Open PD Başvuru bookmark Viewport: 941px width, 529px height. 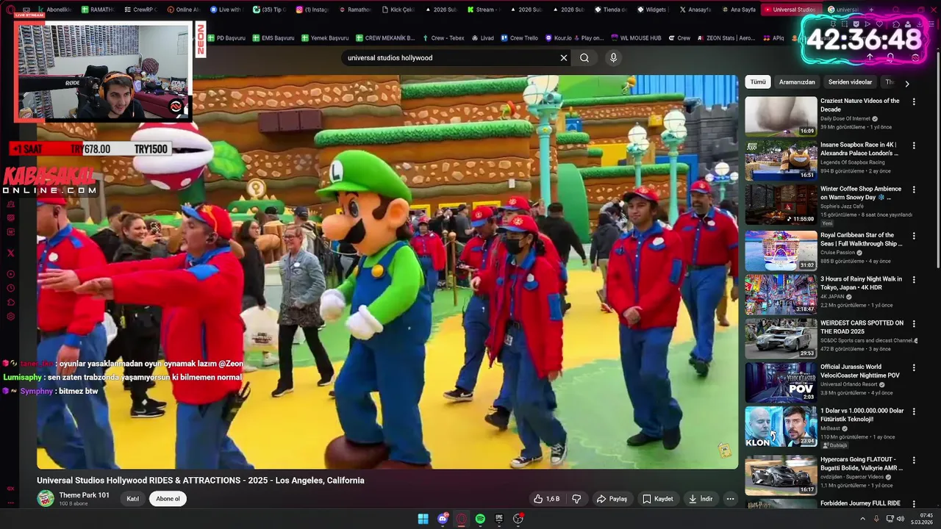(226, 38)
